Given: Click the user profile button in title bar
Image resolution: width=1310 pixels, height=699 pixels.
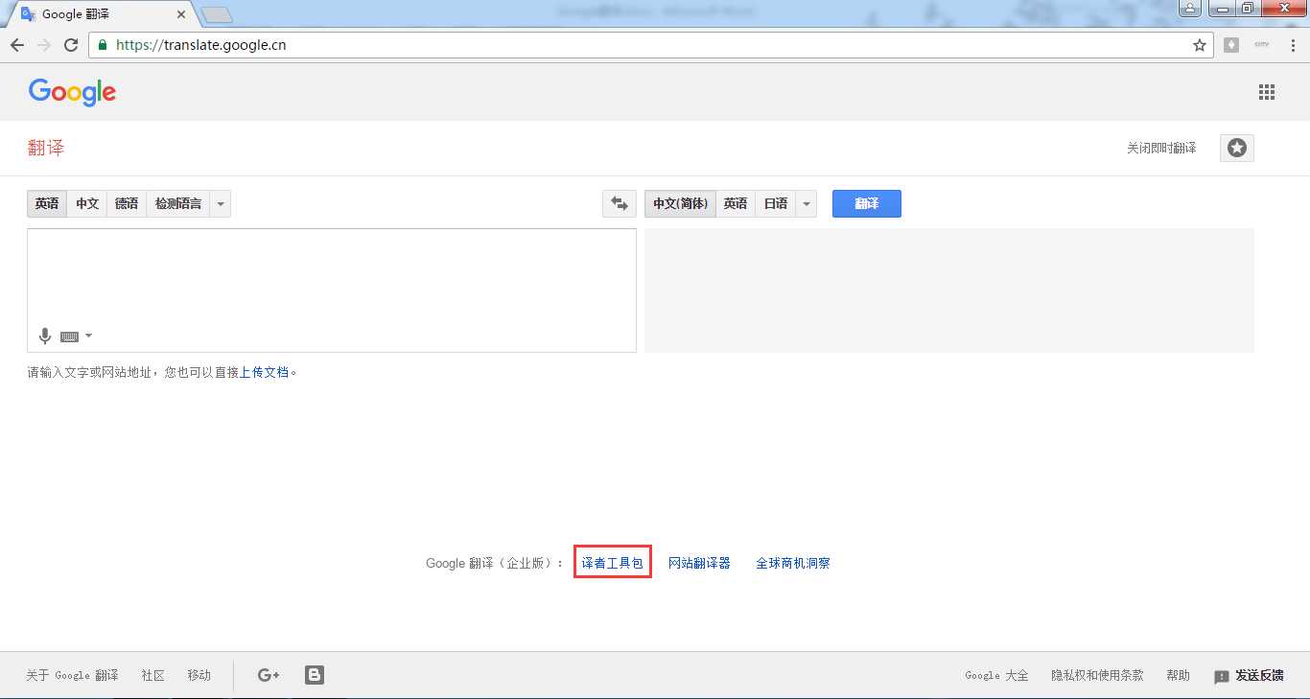Looking at the screenshot, I should (1189, 9).
